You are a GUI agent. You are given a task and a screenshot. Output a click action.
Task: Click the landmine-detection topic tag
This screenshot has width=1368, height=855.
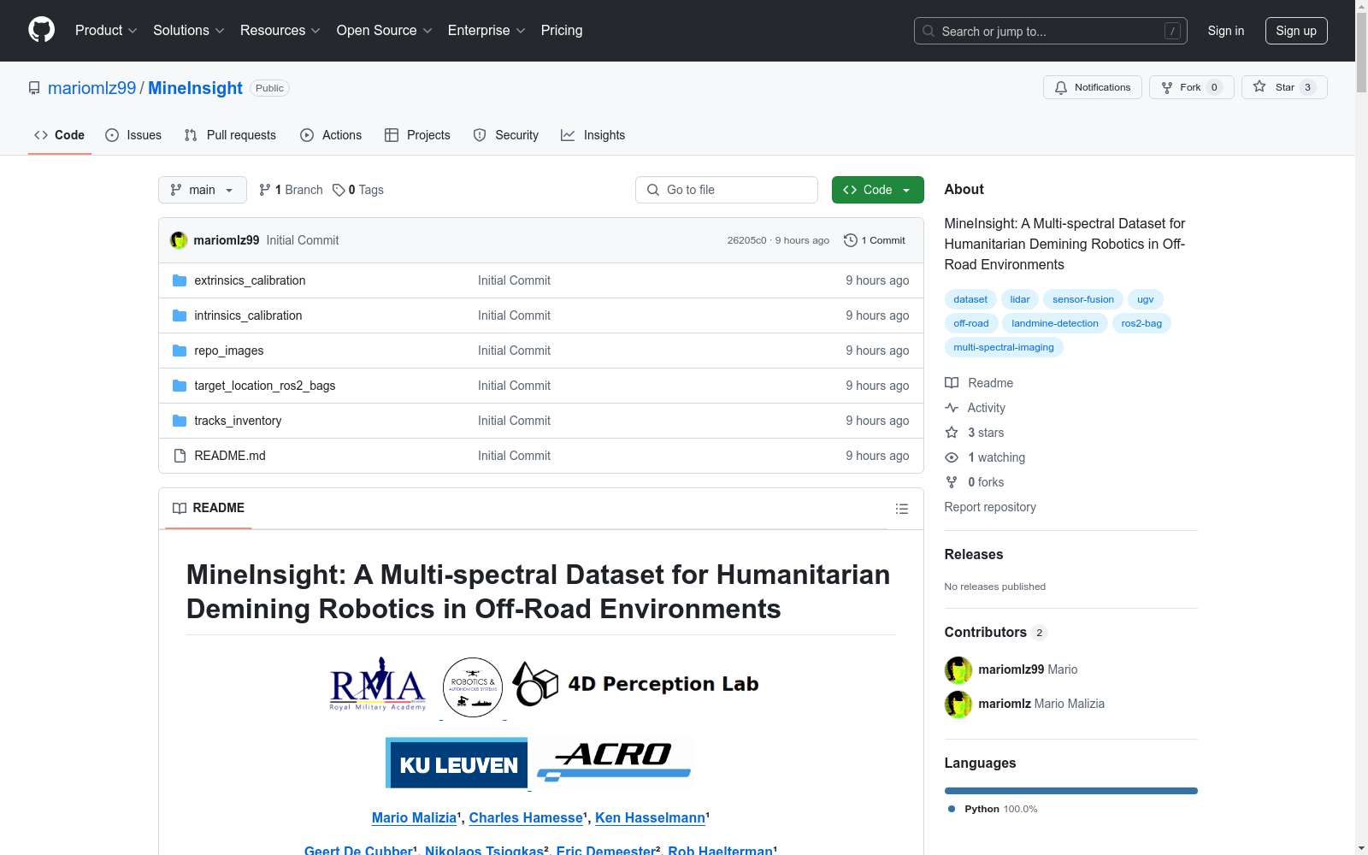pos(1055,323)
